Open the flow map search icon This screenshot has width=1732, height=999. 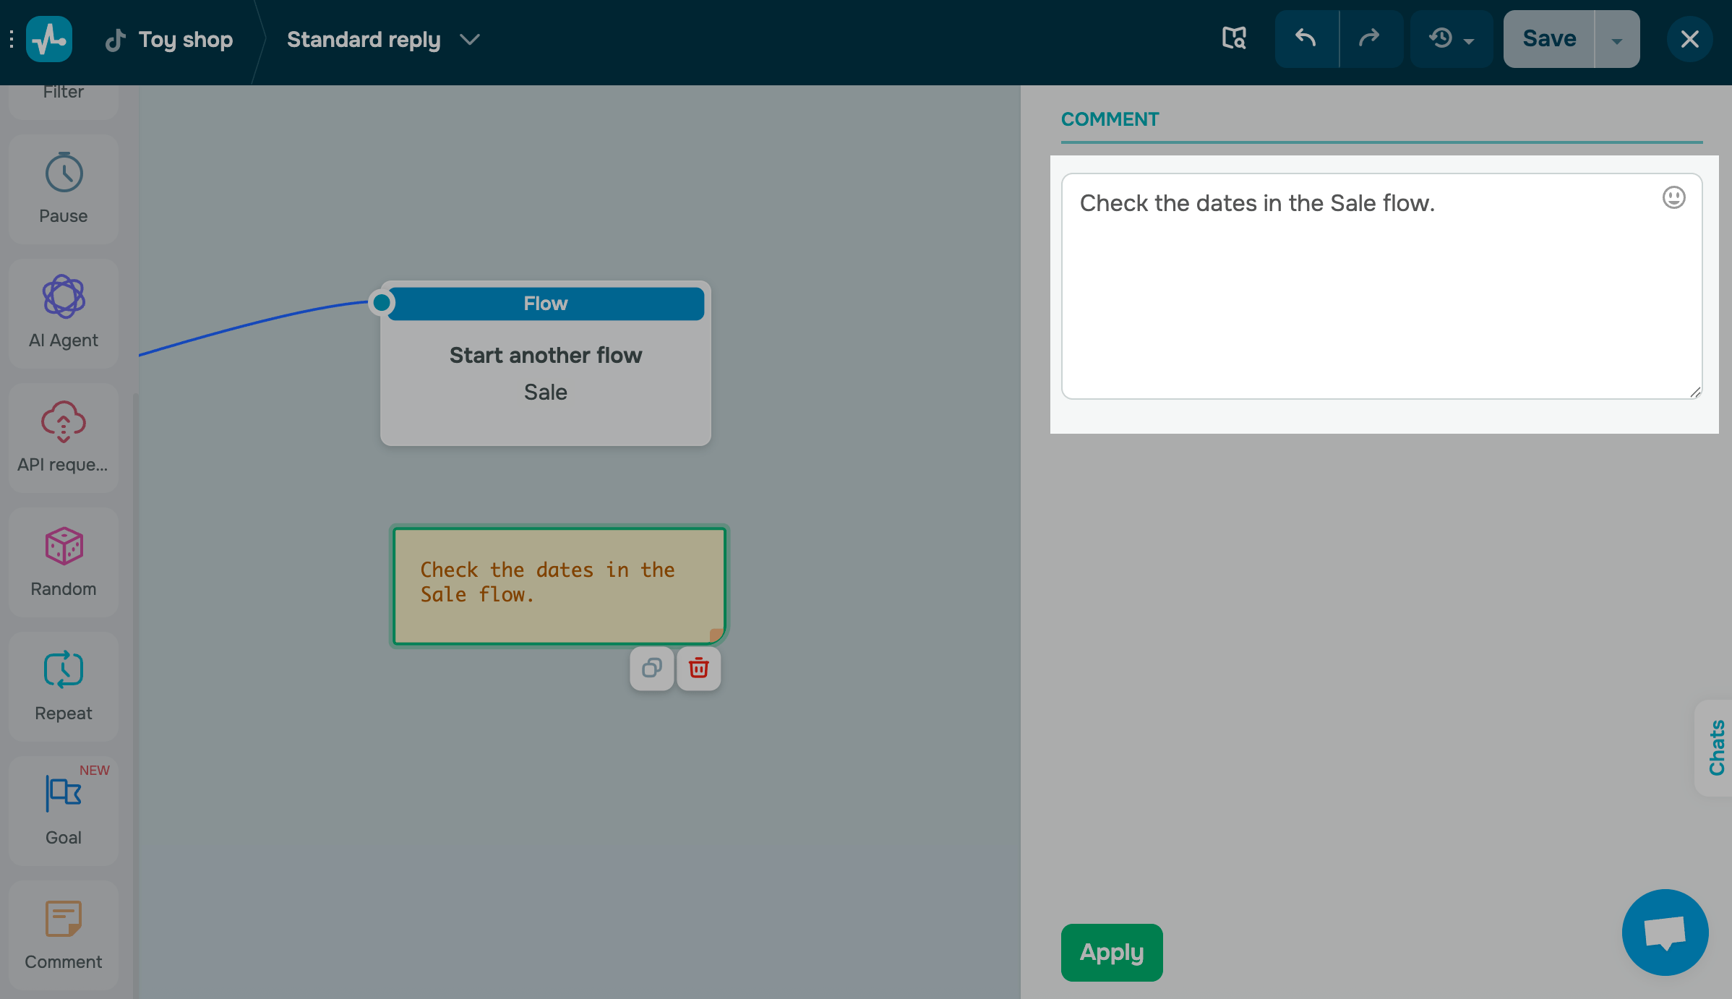(x=1234, y=38)
